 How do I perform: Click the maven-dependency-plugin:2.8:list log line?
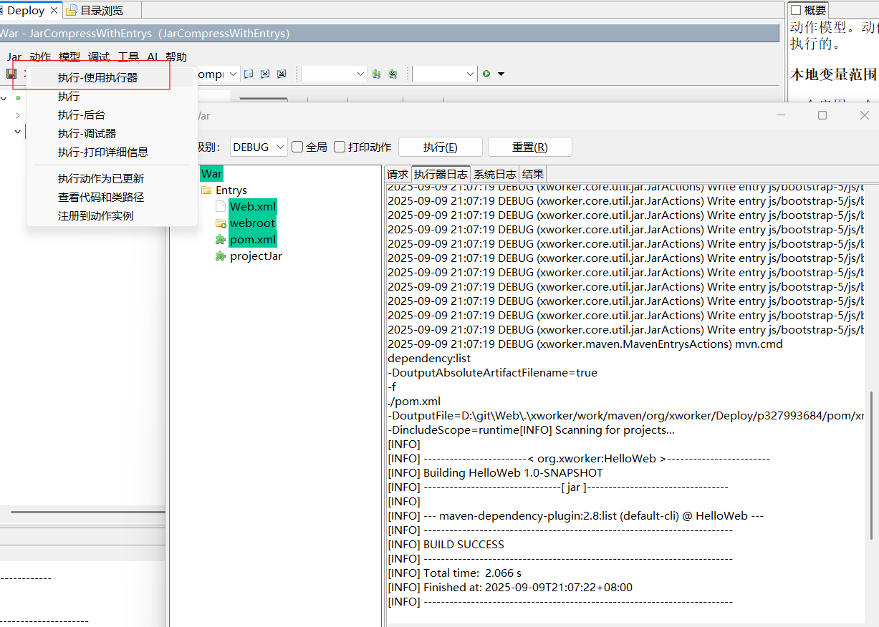coord(575,516)
